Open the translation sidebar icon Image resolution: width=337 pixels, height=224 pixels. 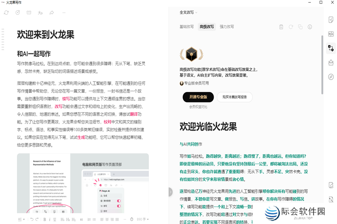pos(331,34)
